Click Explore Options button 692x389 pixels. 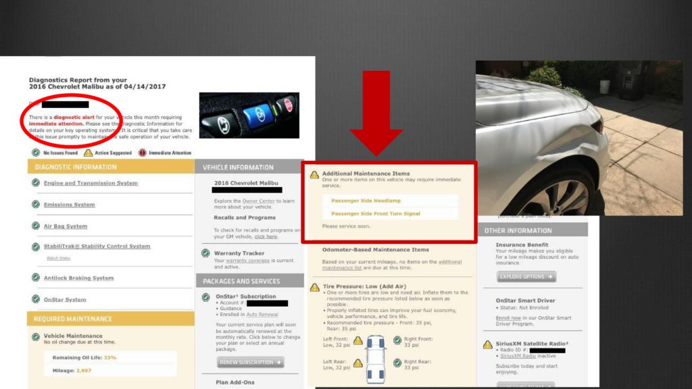pyautogui.click(x=526, y=276)
